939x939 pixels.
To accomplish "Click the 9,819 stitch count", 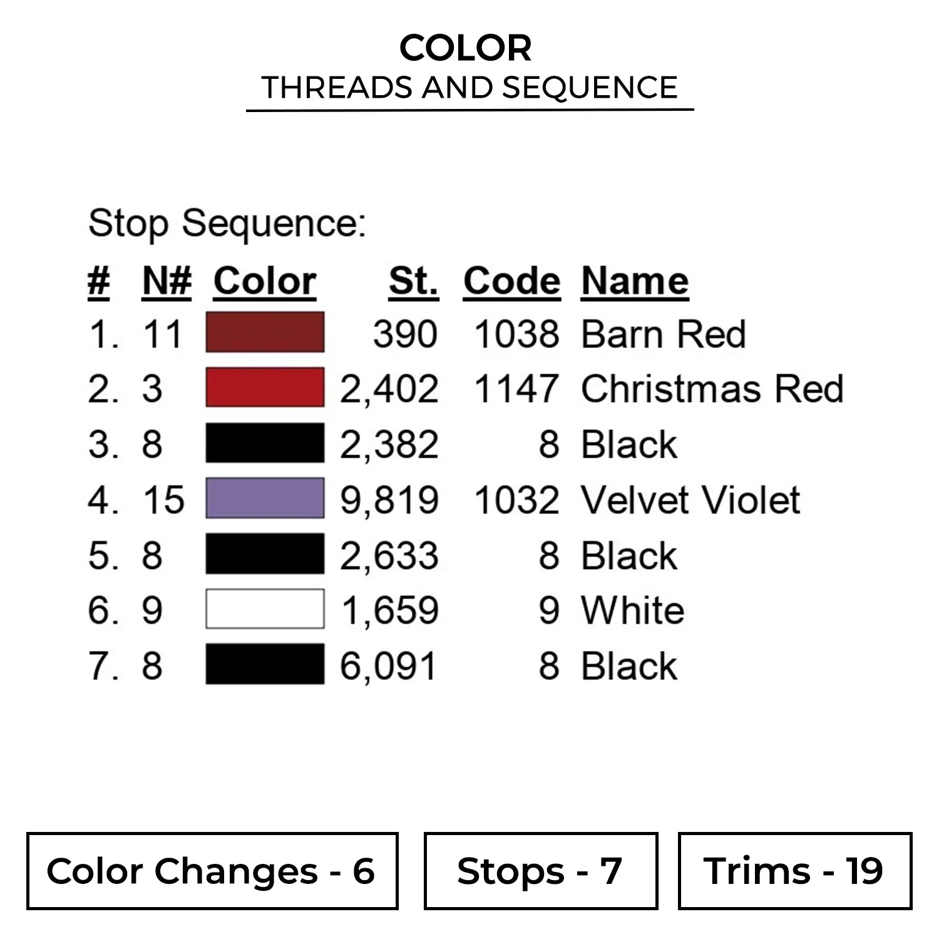I will 389,500.
